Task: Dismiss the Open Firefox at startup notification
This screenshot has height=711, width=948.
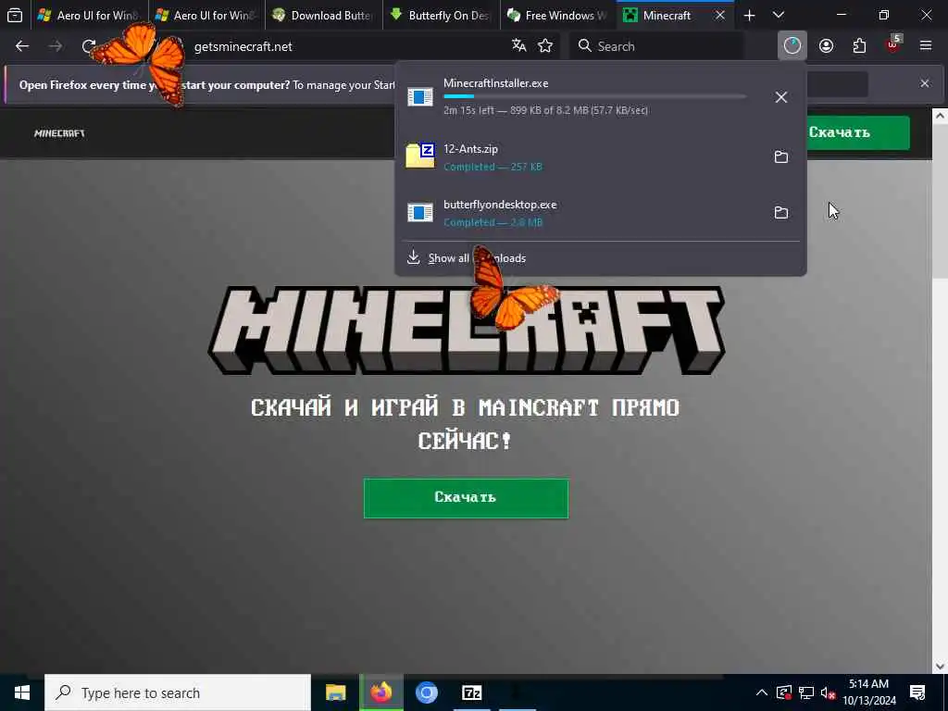Action: click(925, 83)
